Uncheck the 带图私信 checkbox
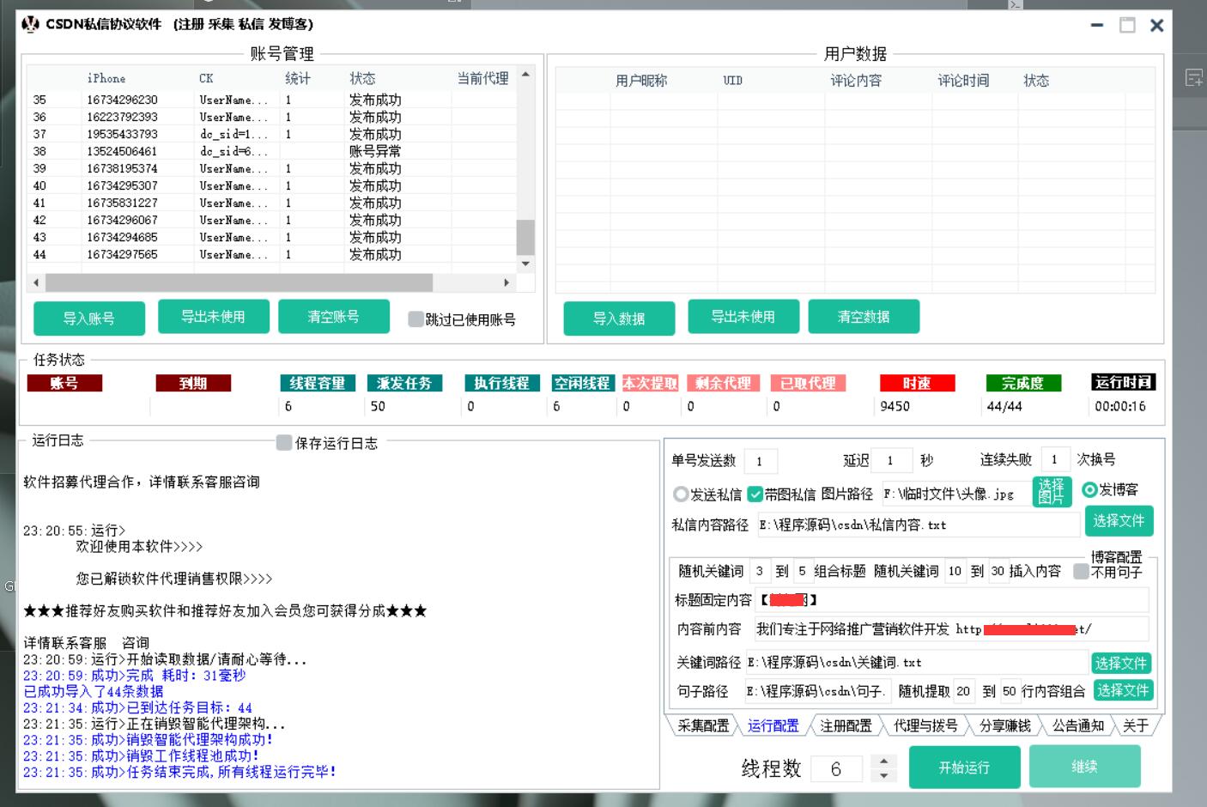Screen dimensions: 1207x807 point(755,494)
